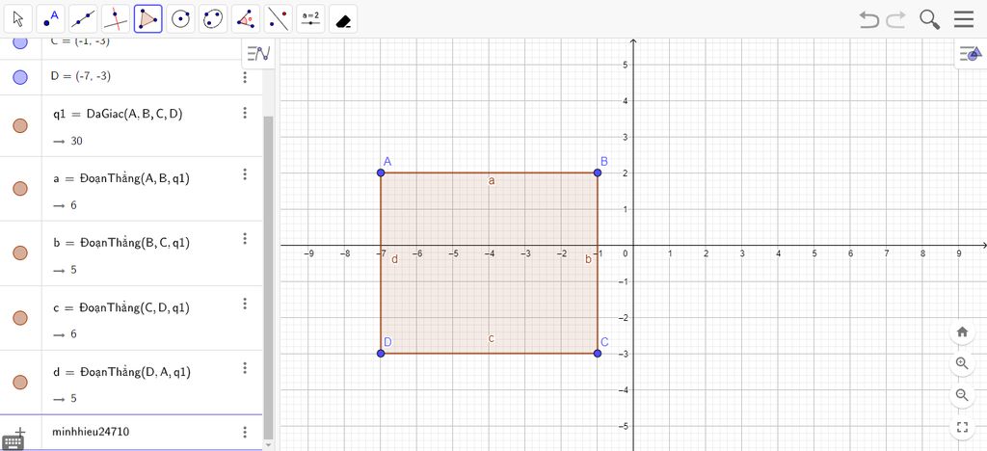
Task: Select the Slider a=2 tool
Action: 311,19
